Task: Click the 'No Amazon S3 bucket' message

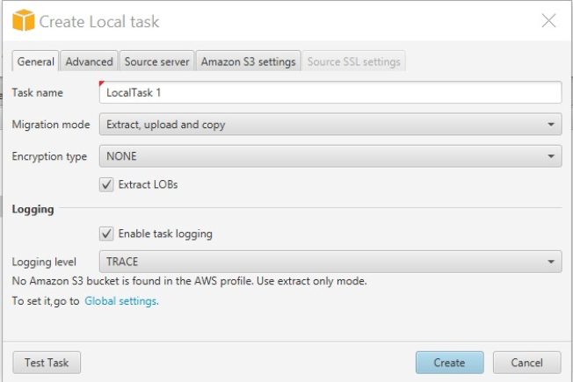Action: tap(189, 281)
